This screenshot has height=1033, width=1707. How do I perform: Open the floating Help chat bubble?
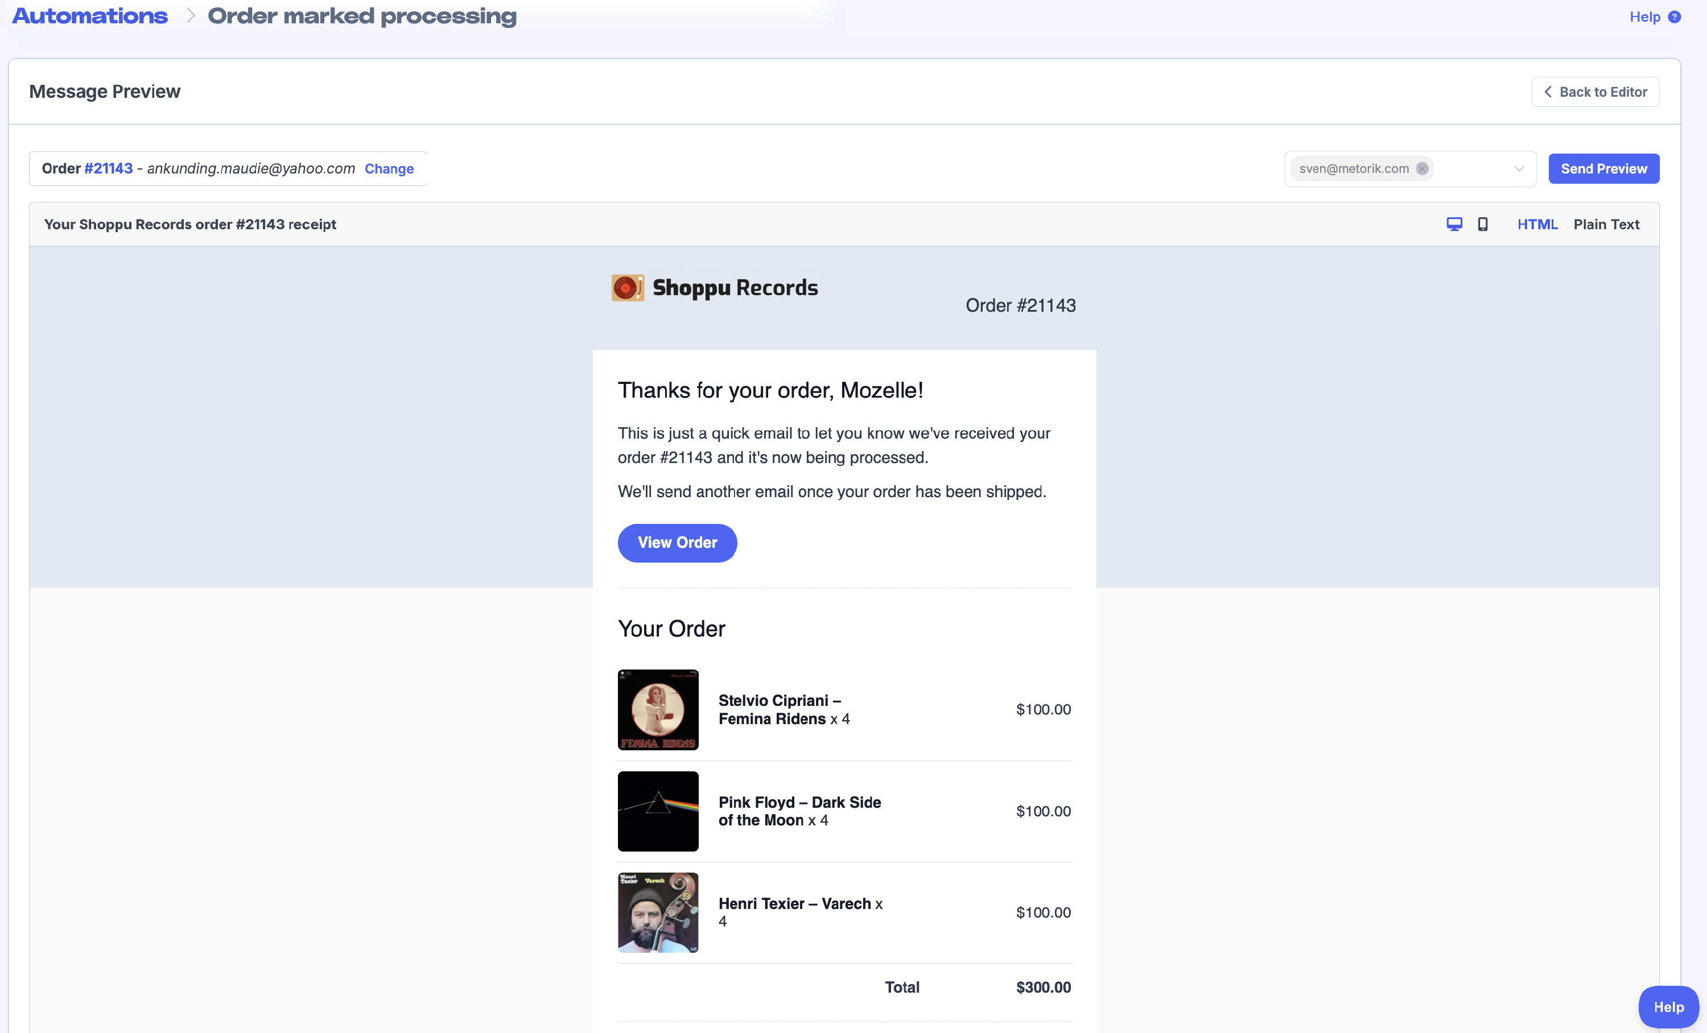(1668, 1007)
